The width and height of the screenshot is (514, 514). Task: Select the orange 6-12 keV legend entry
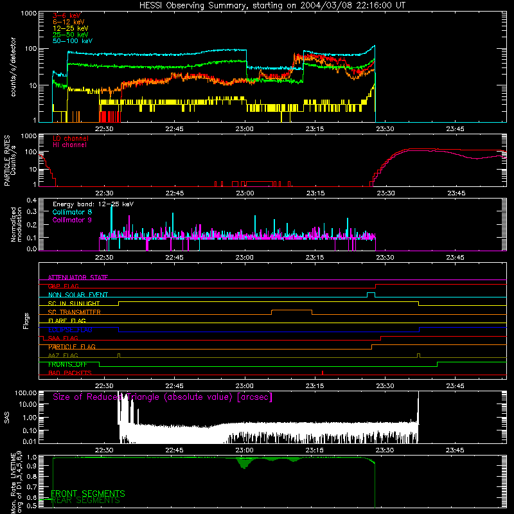click(69, 22)
